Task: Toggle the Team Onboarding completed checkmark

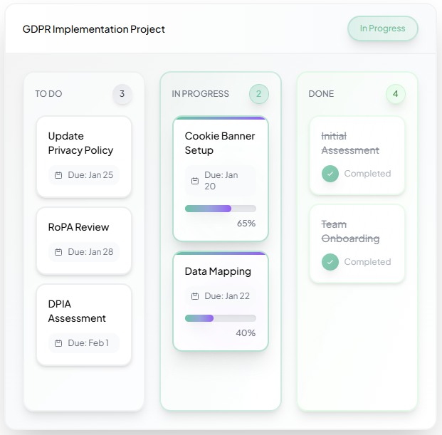Action: click(x=330, y=262)
